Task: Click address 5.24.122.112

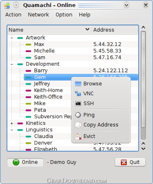Action: coord(111,71)
